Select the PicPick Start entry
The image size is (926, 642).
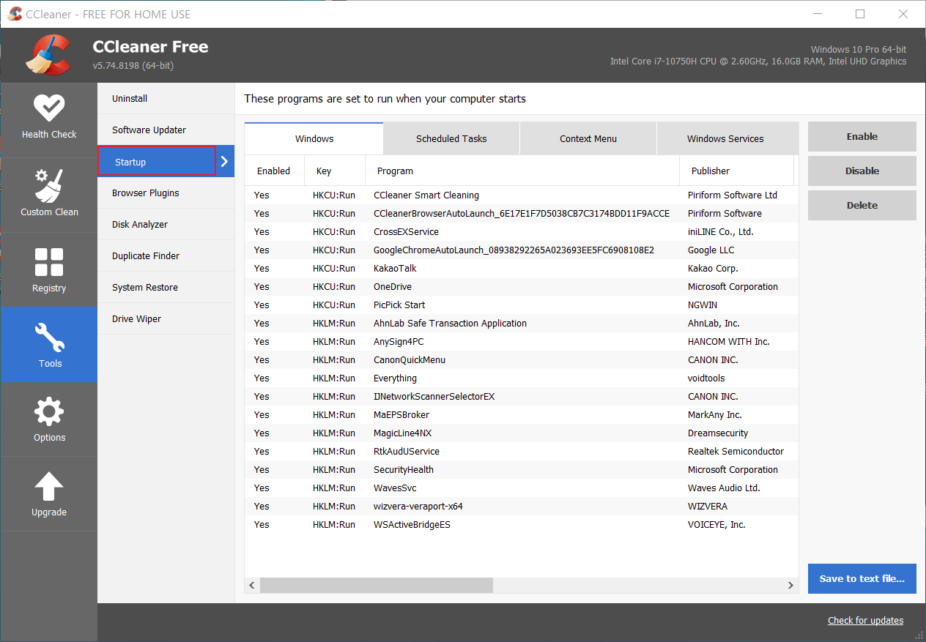click(x=522, y=305)
